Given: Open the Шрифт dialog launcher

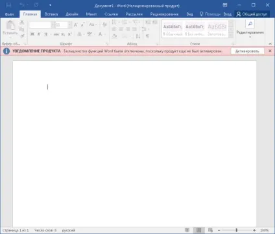Looking at the screenshot, I should point(107,44).
